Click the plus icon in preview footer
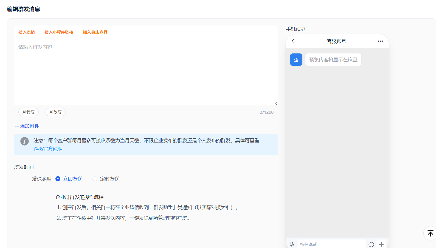This screenshot has width=436, height=248. pos(381,244)
